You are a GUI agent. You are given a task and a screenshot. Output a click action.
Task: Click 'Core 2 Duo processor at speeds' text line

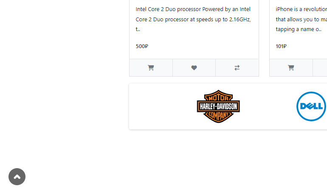(x=193, y=19)
